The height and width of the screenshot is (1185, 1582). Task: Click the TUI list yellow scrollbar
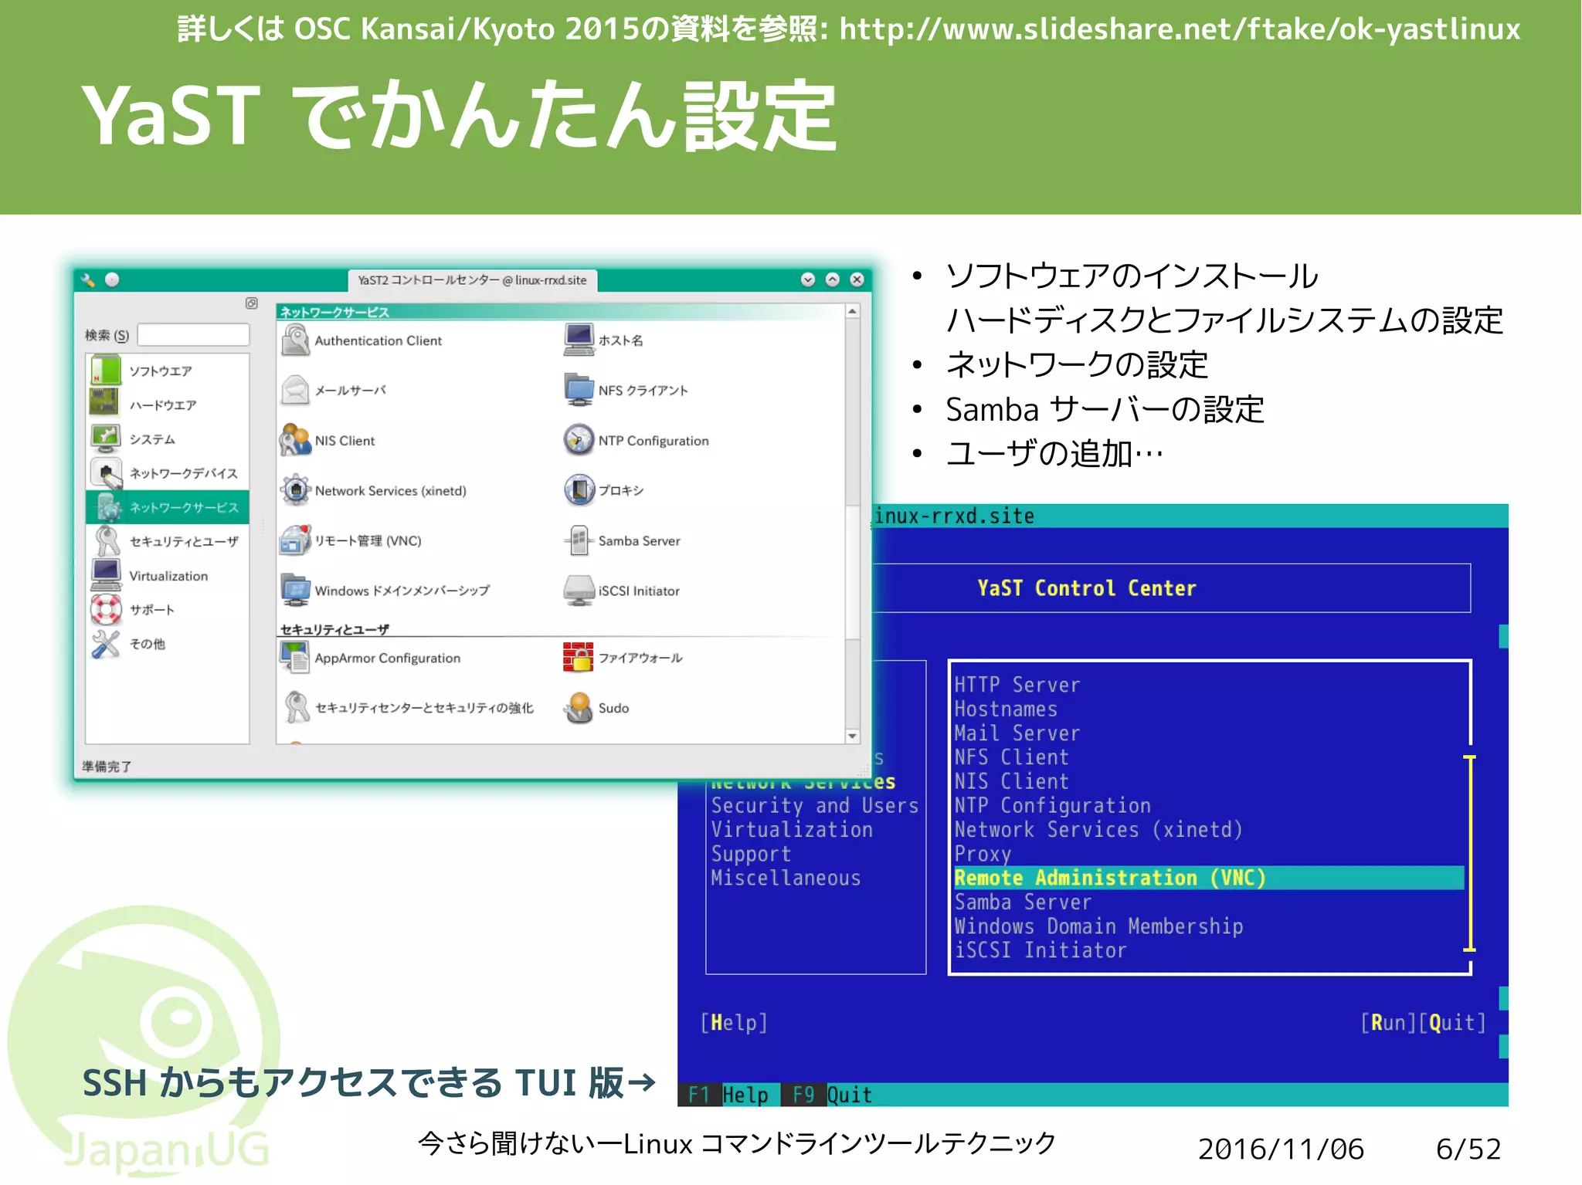point(1469,853)
